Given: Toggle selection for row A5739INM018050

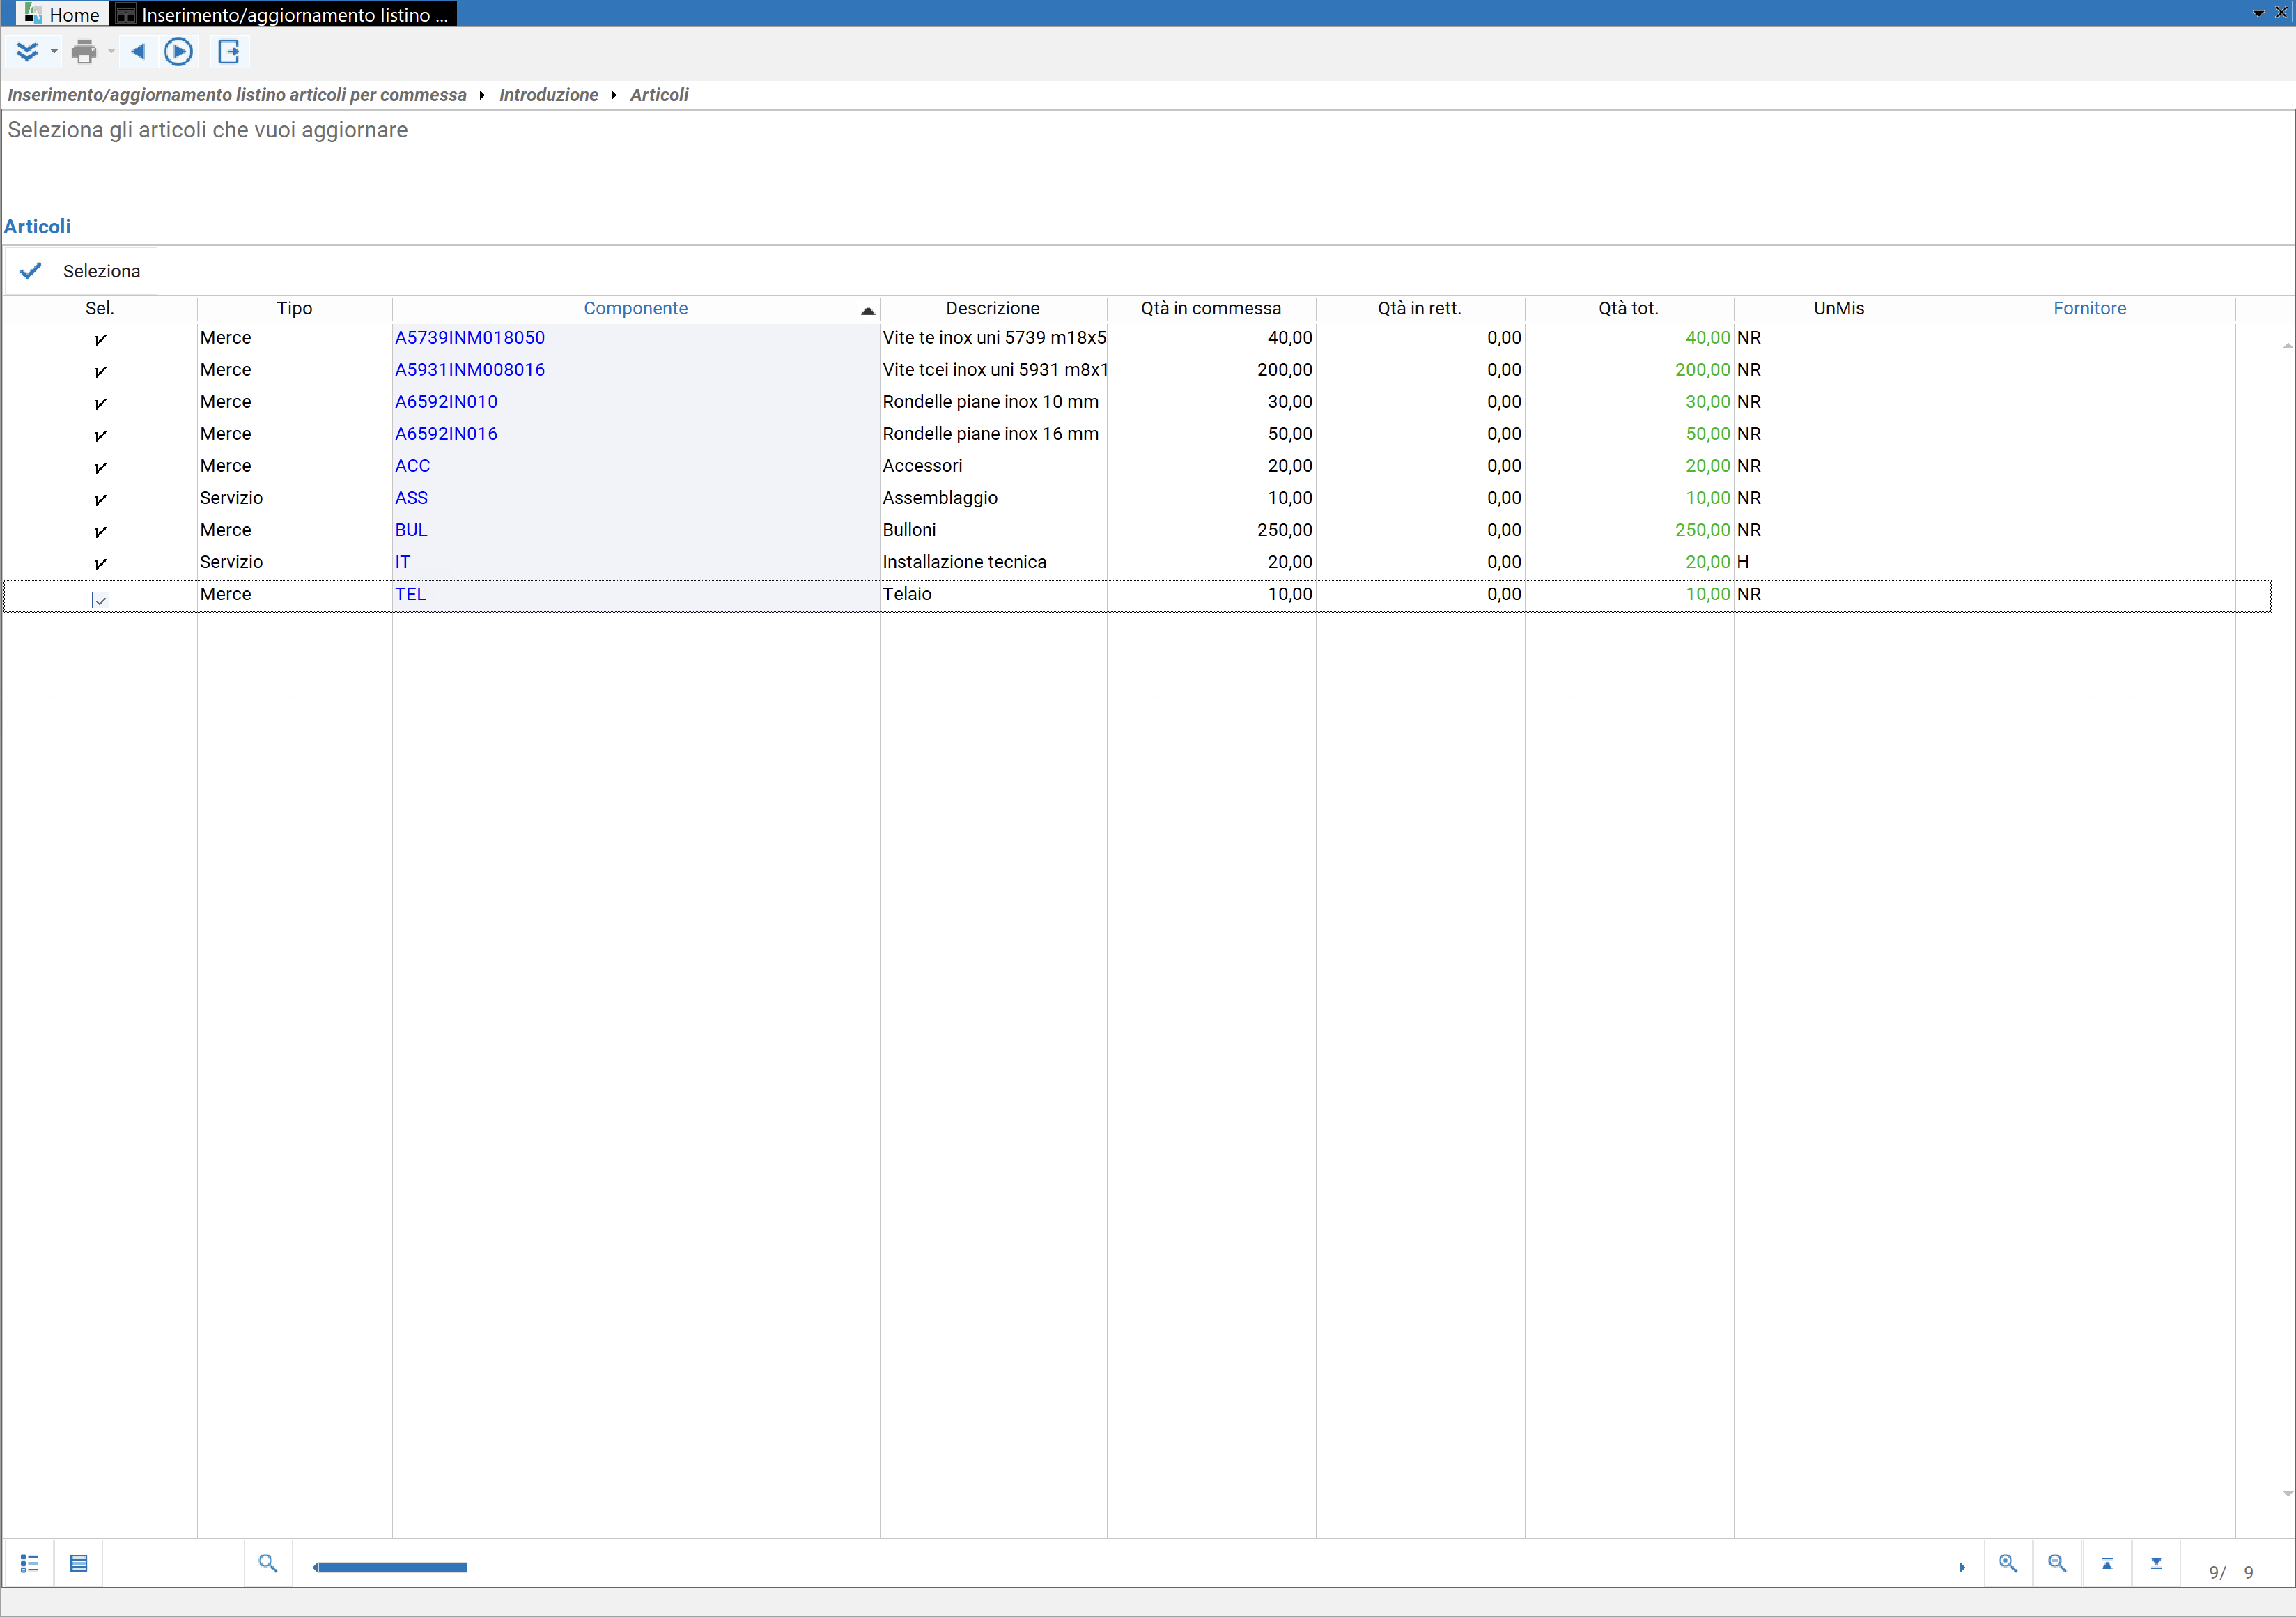Looking at the screenshot, I should tap(100, 339).
